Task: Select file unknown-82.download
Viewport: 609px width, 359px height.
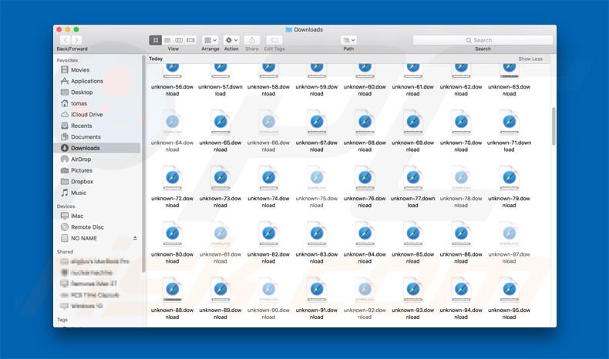Action: pos(268,243)
